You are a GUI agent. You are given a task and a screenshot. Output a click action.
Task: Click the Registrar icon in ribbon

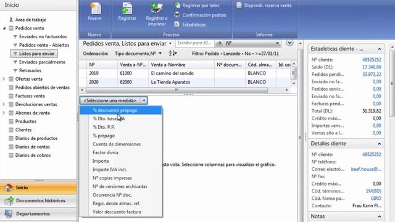(x=127, y=8)
